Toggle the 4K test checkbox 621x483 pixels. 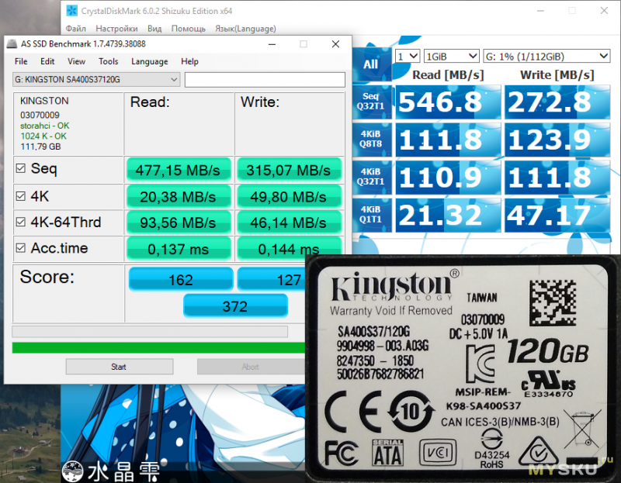(x=21, y=196)
